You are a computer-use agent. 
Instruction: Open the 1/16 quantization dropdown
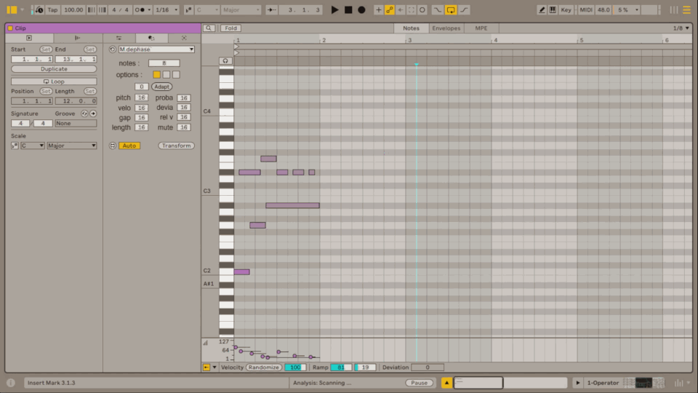(x=165, y=9)
